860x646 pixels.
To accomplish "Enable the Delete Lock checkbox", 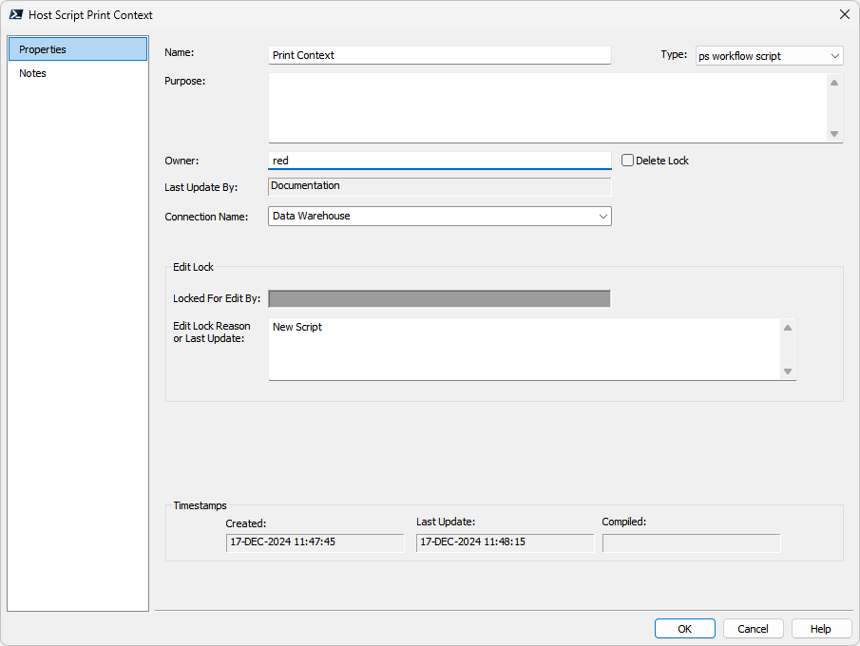I will point(628,161).
